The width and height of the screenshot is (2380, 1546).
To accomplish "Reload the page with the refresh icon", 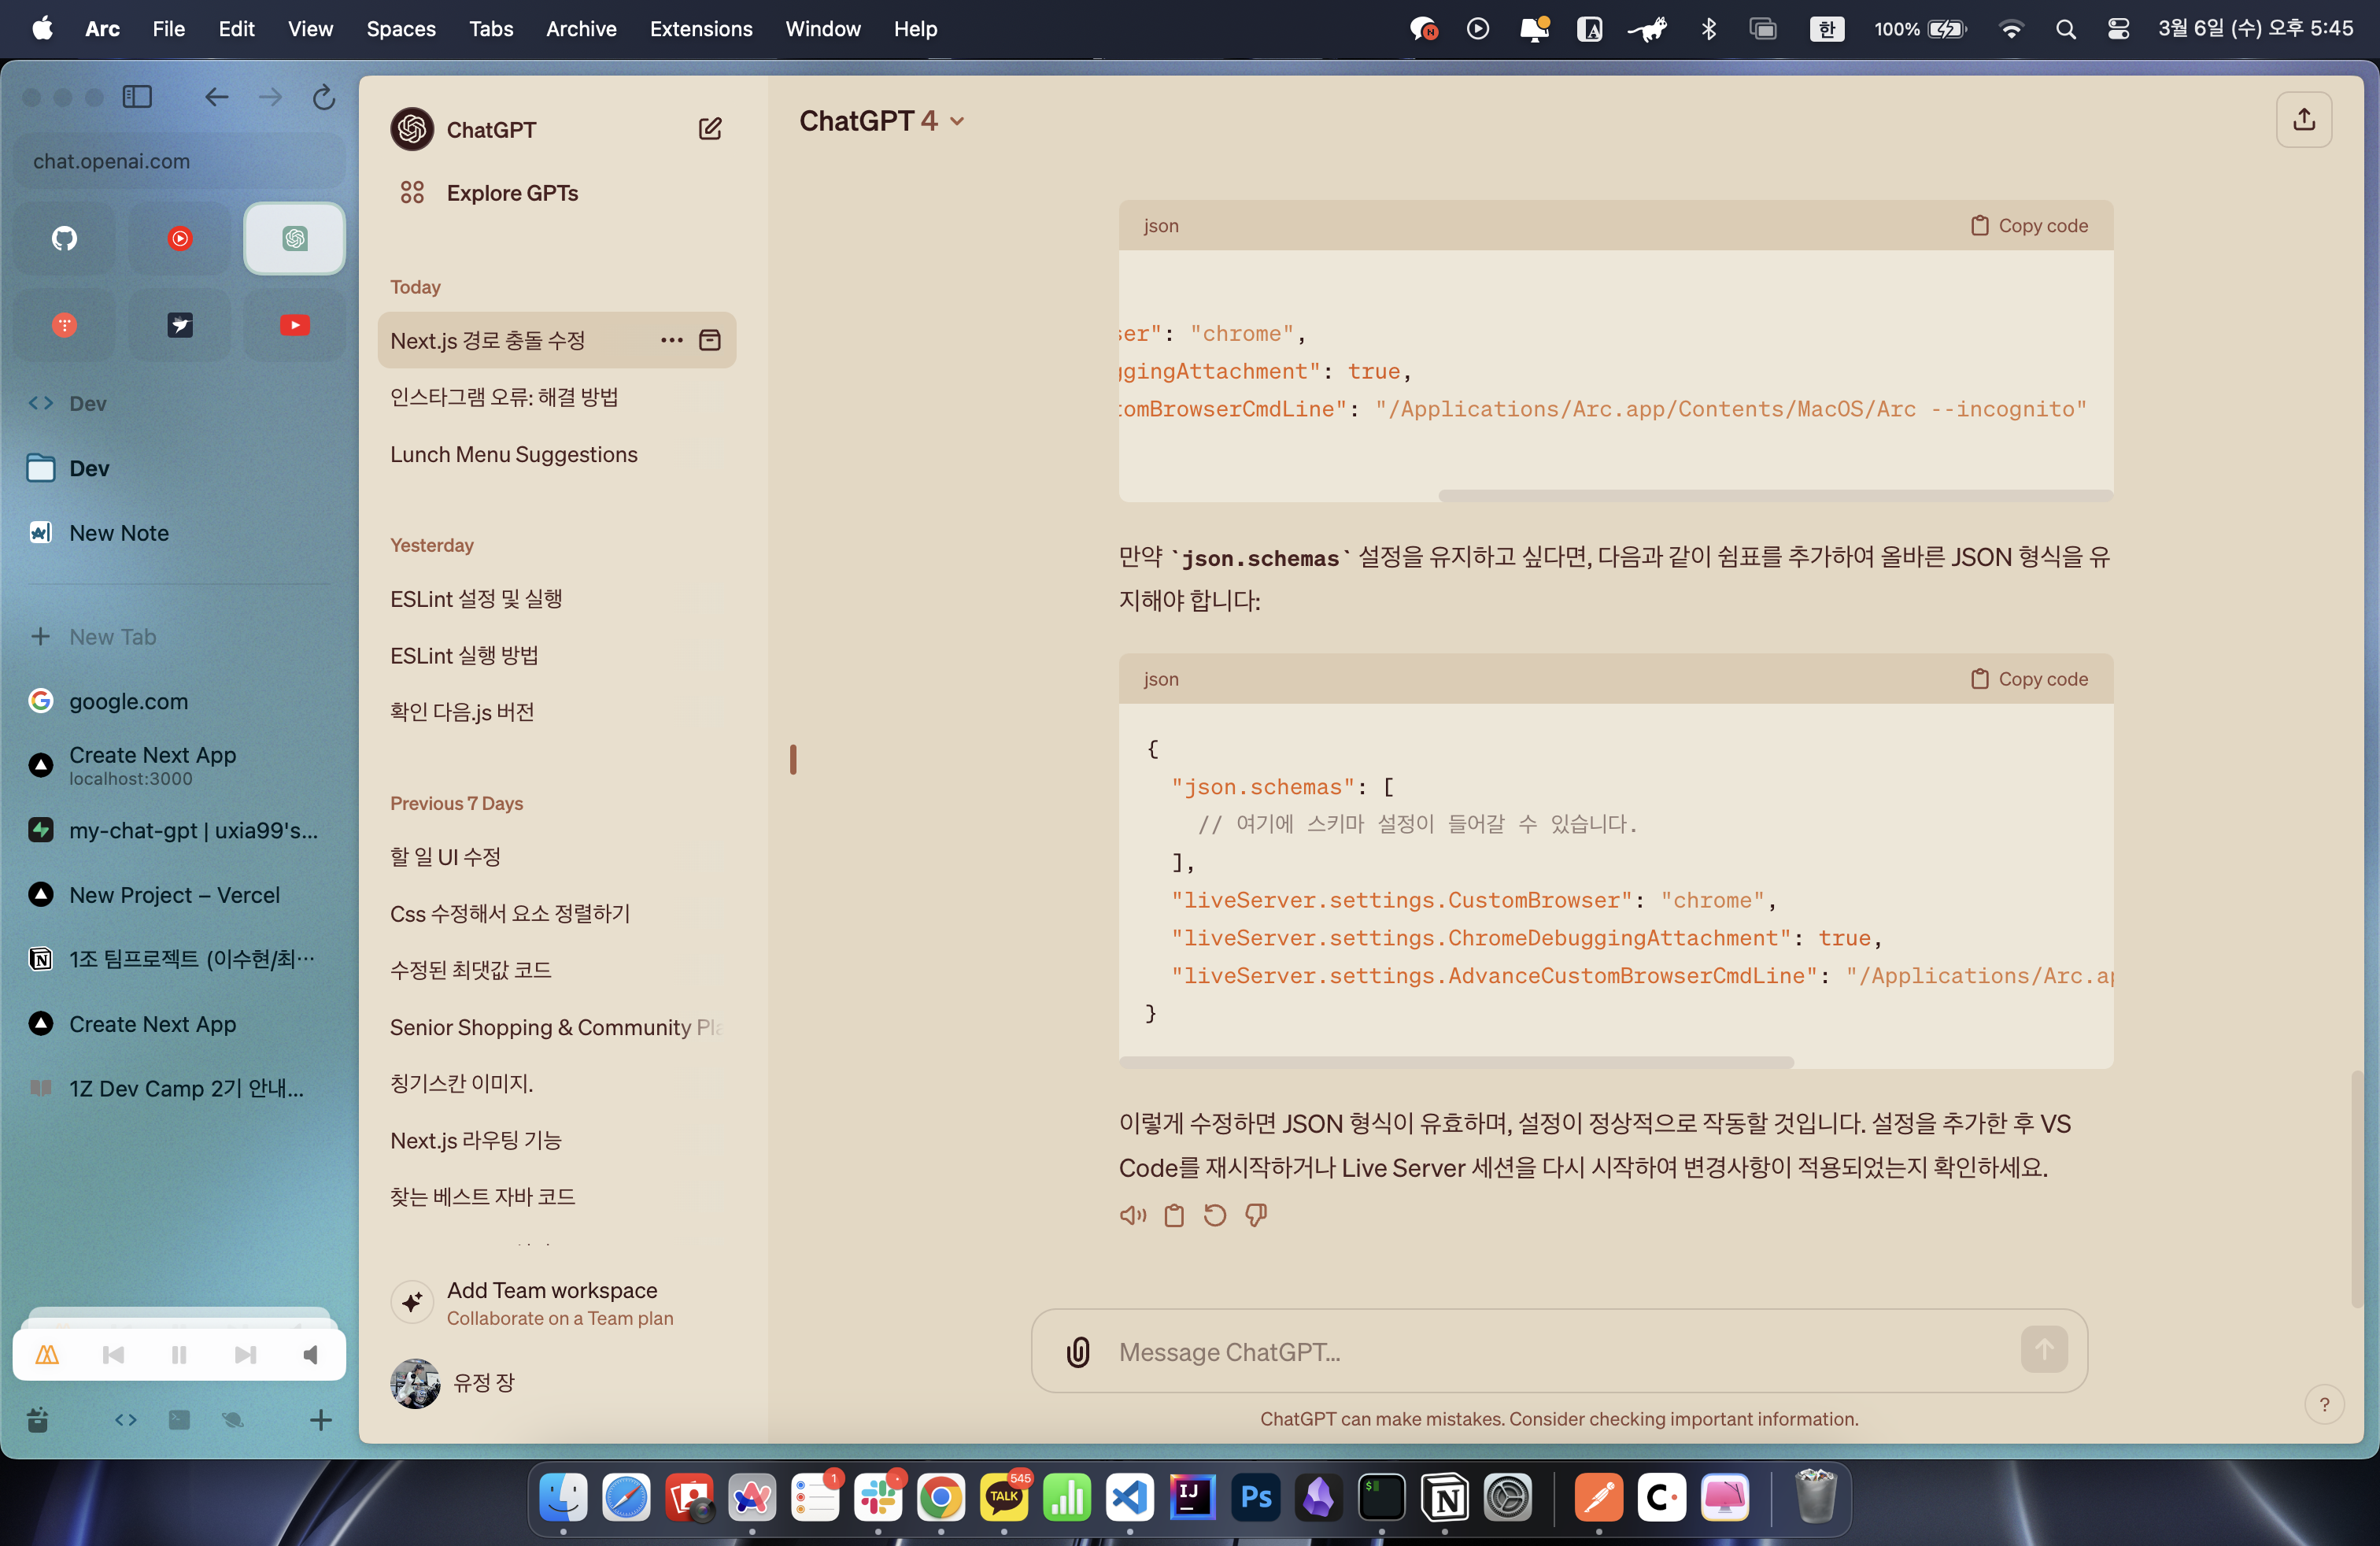I will tap(323, 97).
